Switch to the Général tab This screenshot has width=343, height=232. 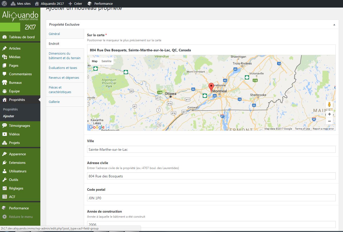click(x=65, y=34)
